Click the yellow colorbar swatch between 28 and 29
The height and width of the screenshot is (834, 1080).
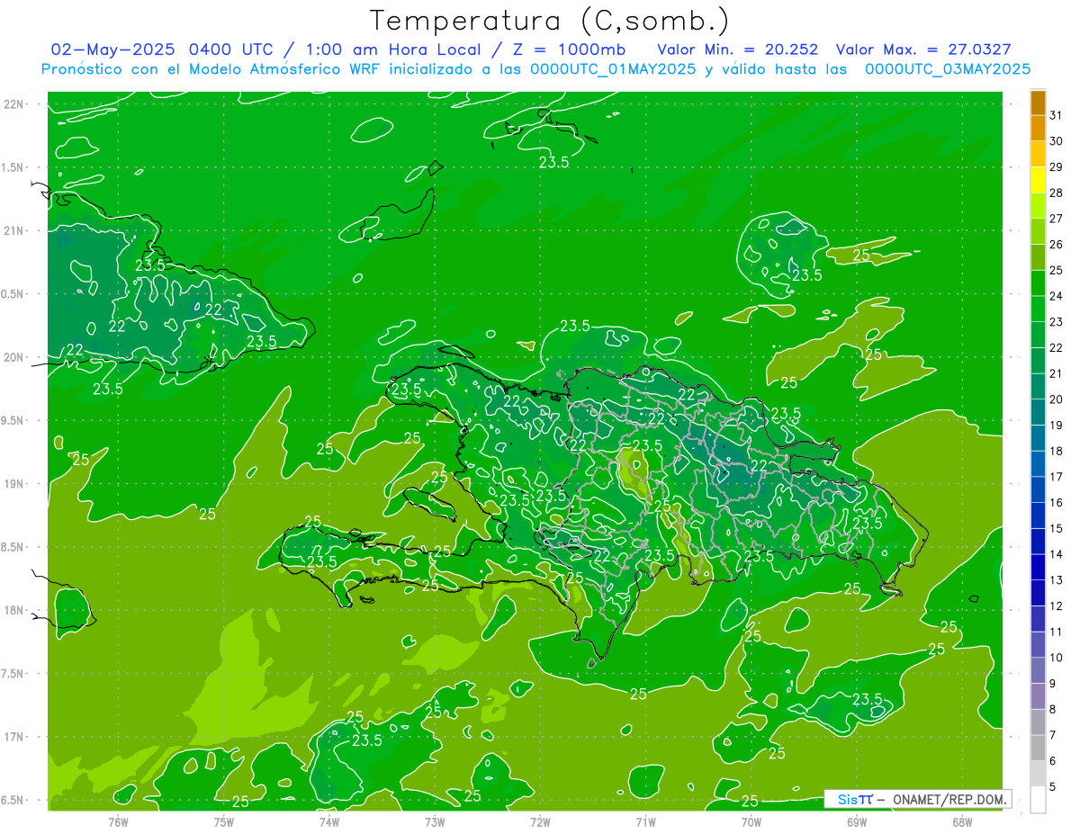click(1038, 180)
